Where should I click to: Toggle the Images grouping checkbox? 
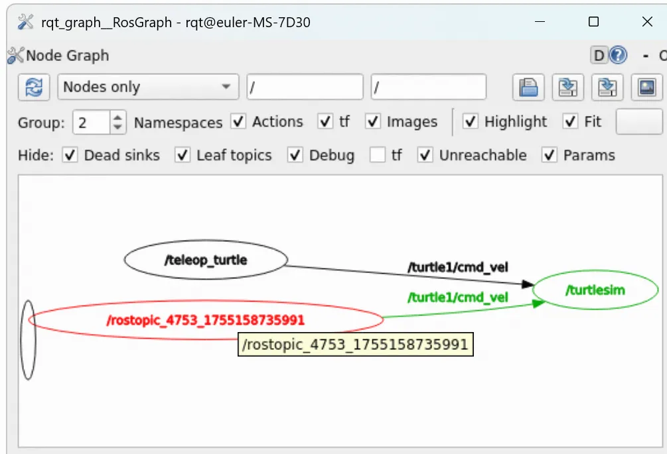coord(372,122)
